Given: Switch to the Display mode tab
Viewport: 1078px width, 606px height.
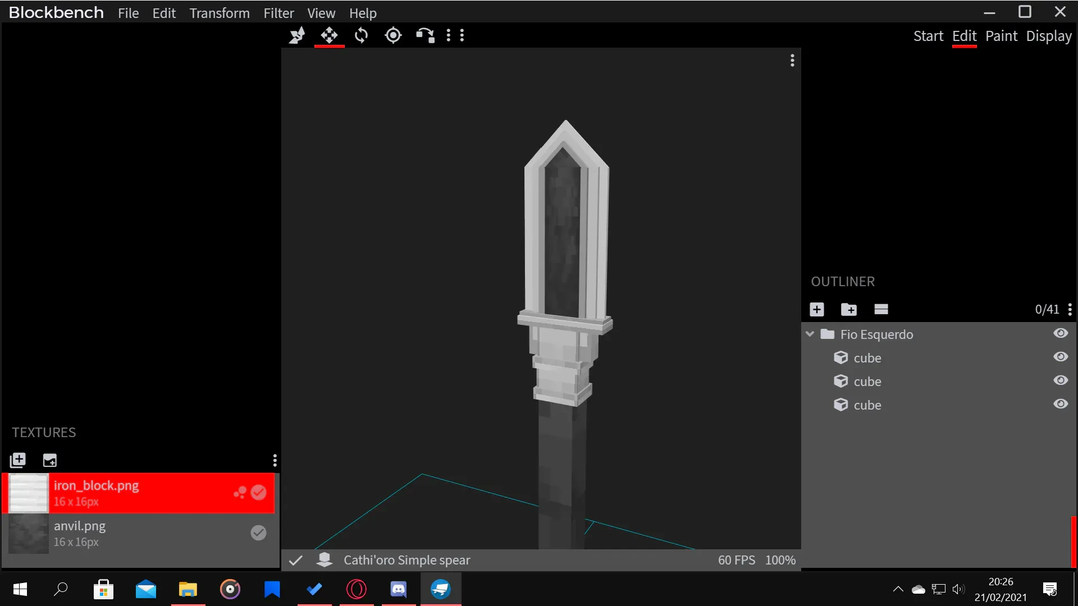Looking at the screenshot, I should [x=1049, y=36].
